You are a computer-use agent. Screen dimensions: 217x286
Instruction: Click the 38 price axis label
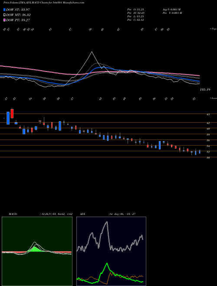(x=208, y=135)
